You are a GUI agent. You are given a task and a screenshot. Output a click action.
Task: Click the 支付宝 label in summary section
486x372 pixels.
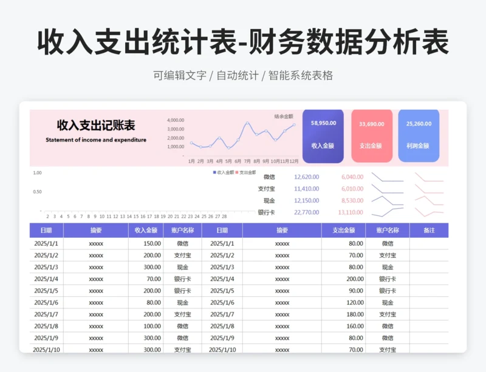266,189
